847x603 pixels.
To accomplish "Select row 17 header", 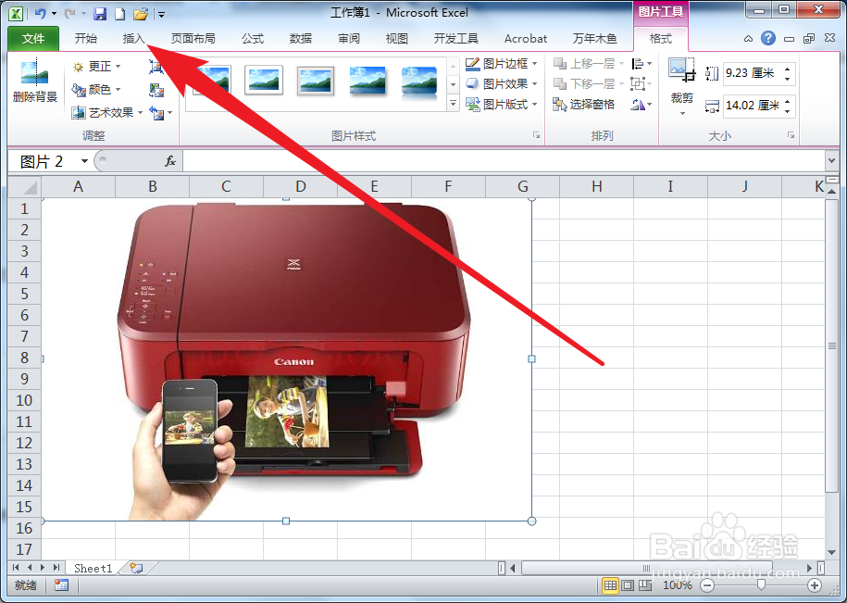I will click(24, 549).
